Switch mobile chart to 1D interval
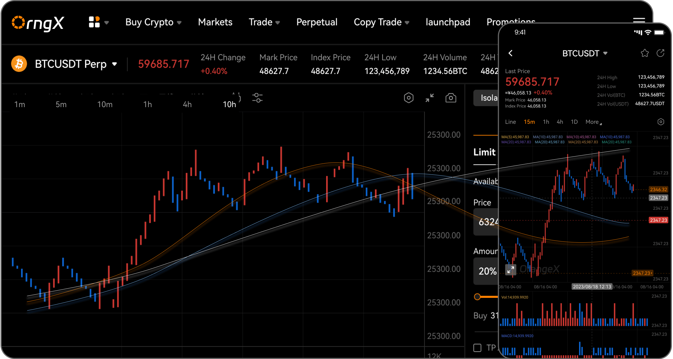Image resolution: width=673 pixels, height=359 pixels. [x=574, y=122]
